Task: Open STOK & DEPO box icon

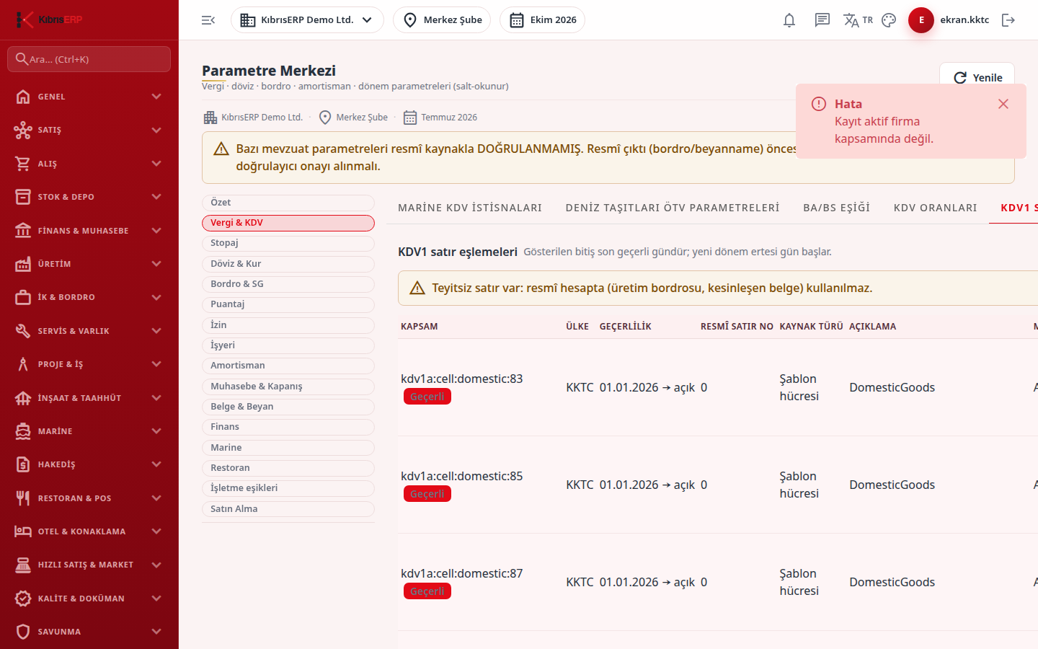Action: pyautogui.click(x=23, y=197)
